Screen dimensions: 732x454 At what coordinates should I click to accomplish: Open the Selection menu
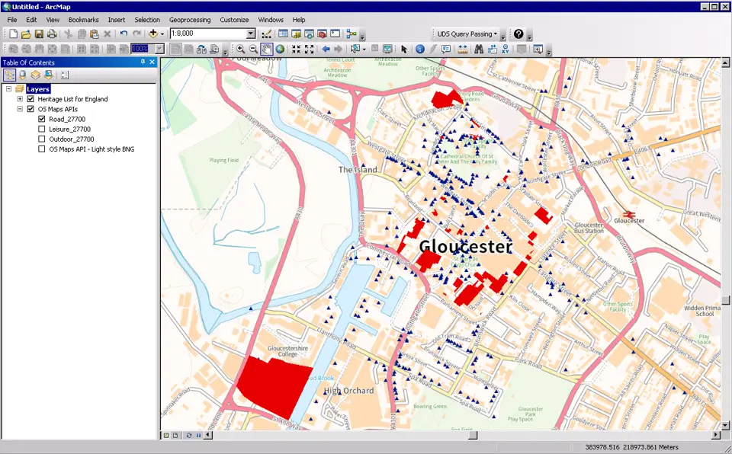tap(147, 20)
